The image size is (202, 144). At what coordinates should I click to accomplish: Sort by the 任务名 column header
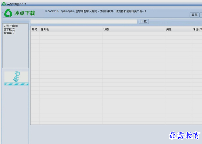tap(71, 29)
